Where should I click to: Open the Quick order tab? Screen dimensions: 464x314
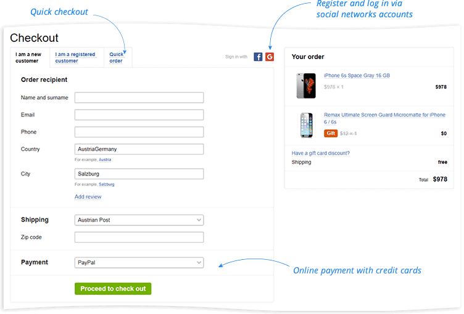[116, 58]
